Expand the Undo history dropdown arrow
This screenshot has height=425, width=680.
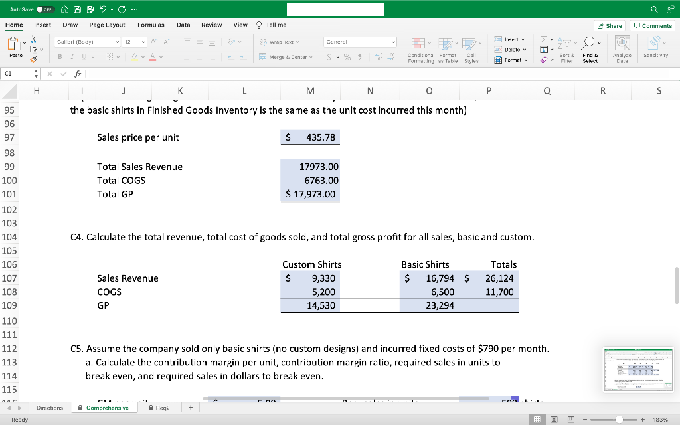coord(112,9)
